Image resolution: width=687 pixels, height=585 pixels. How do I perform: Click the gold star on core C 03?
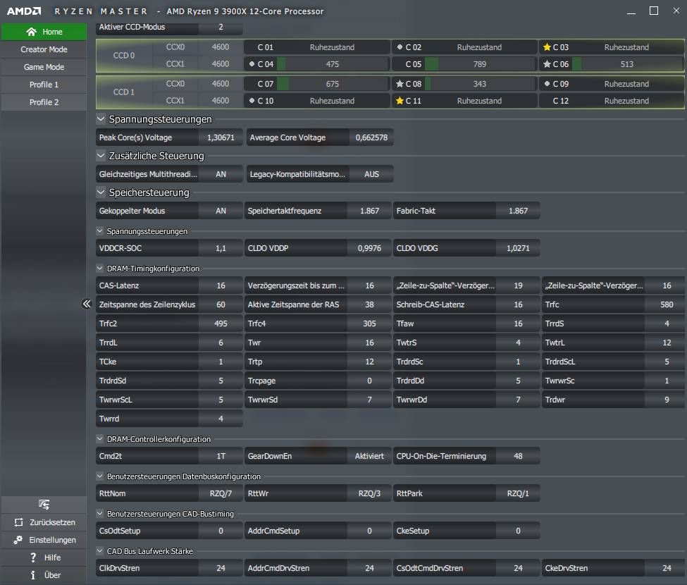[547, 47]
